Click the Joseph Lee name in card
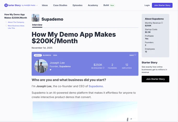 point(57,63)
